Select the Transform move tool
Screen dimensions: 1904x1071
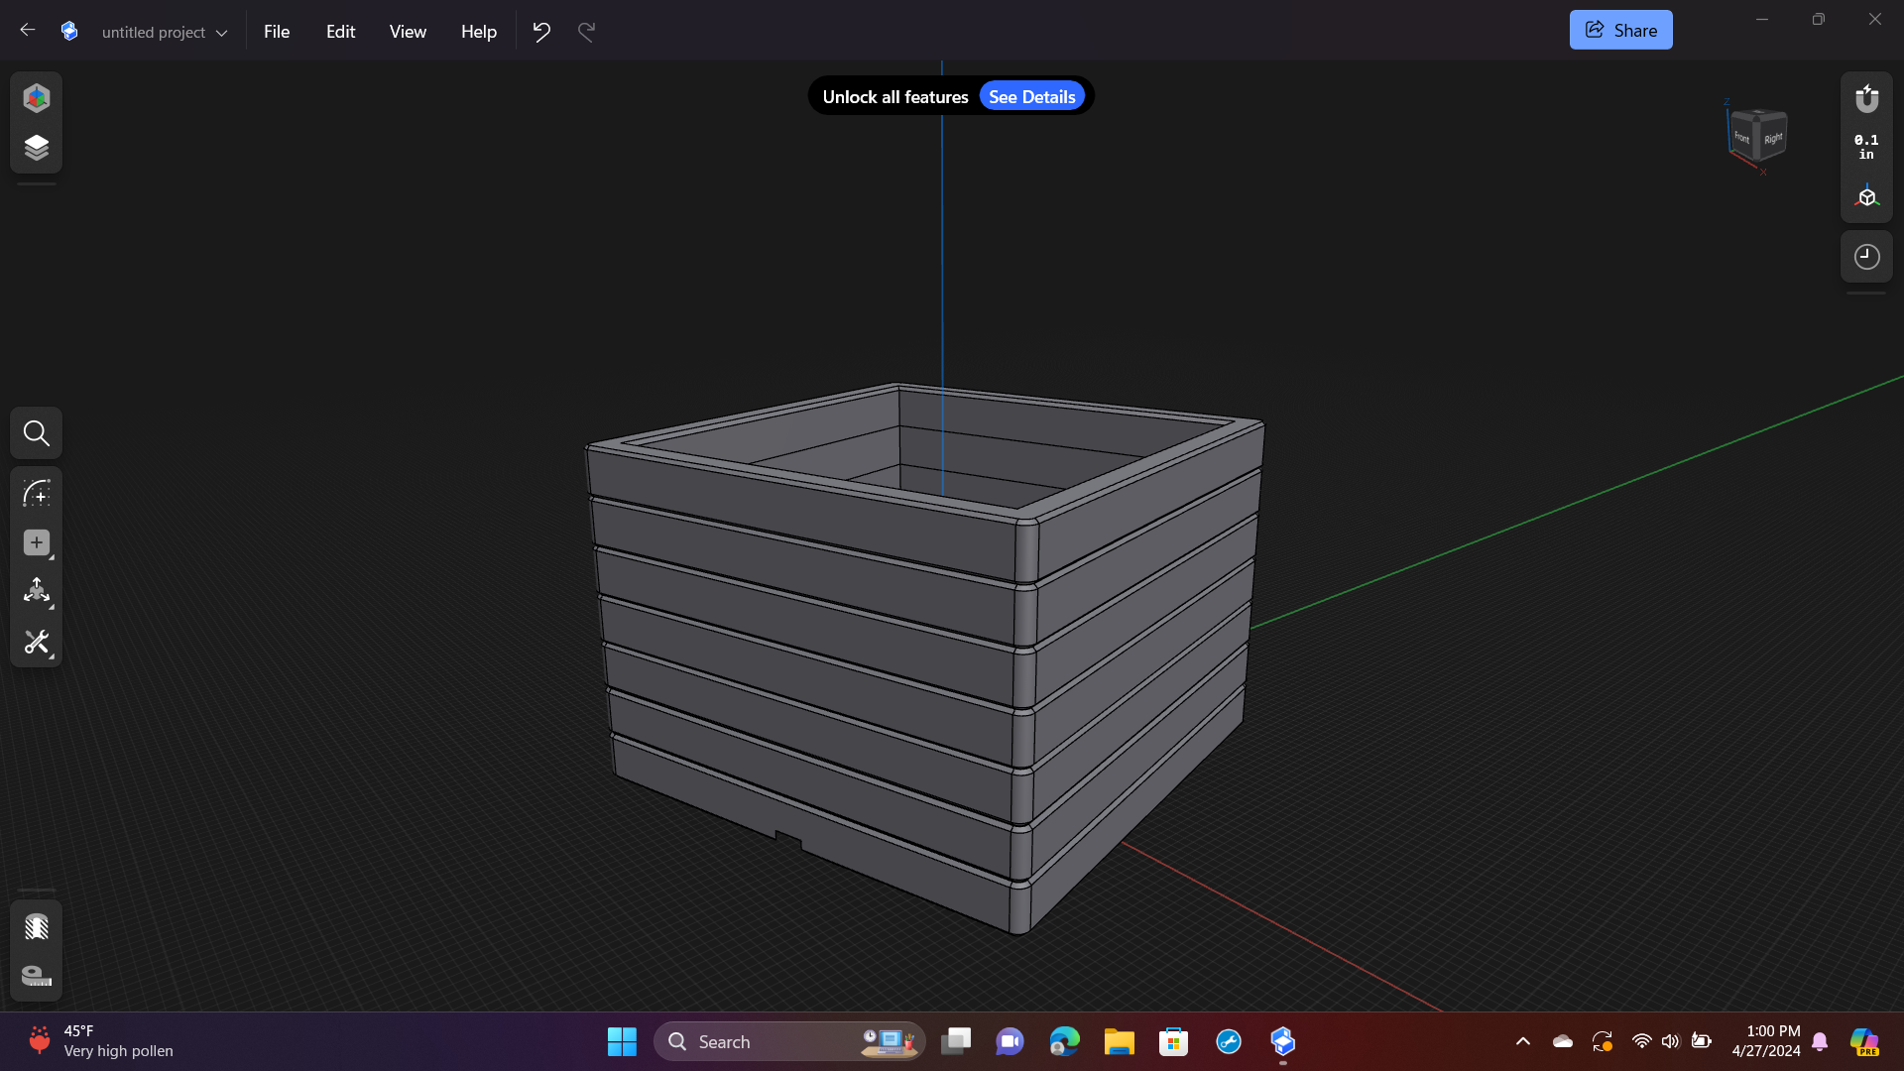point(36,592)
